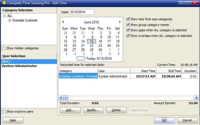This screenshot has height=125, width=200.
Task: Select June 16 in the calendar
Action: pos(100,41)
